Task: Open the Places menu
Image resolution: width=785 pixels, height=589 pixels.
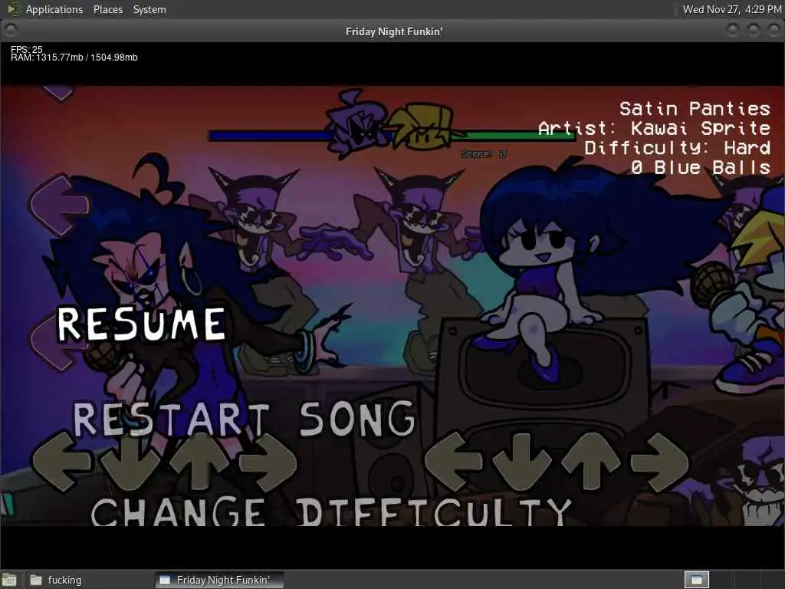Action: click(x=108, y=9)
